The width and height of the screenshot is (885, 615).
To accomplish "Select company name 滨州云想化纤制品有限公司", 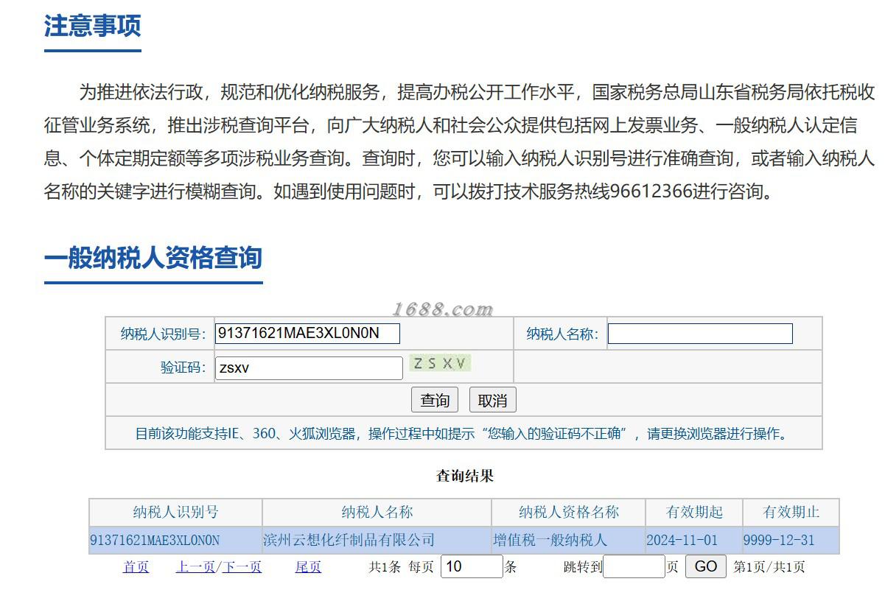I will pyautogui.click(x=377, y=540).
